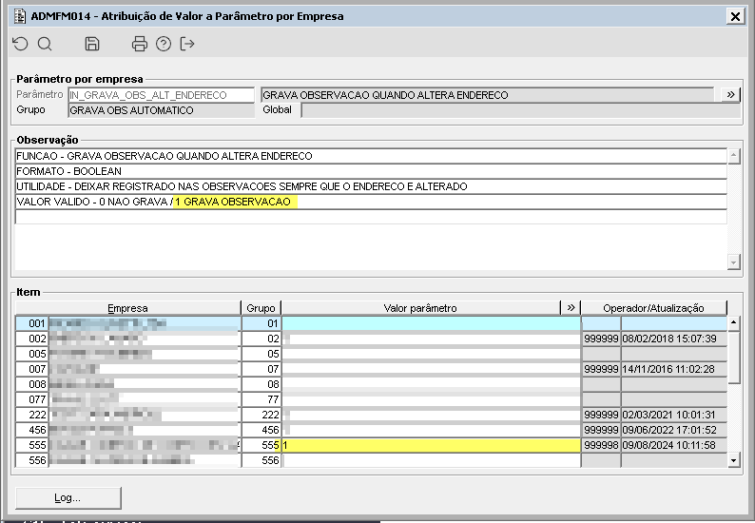Click parameter value field for row 007
The height and width of the screenshot is (523, 755).
(431, 369)
